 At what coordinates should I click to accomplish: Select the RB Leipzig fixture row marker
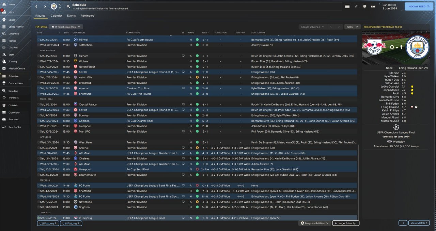pos(38,218)
